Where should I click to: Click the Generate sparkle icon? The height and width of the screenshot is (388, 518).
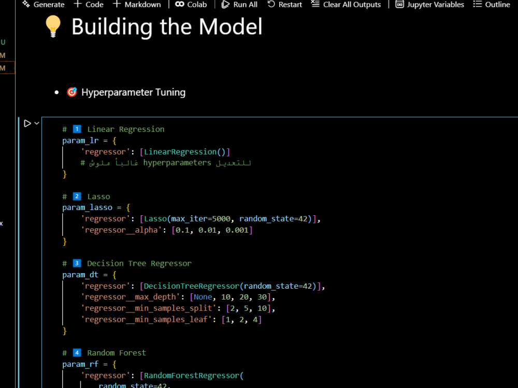point(26,4)
